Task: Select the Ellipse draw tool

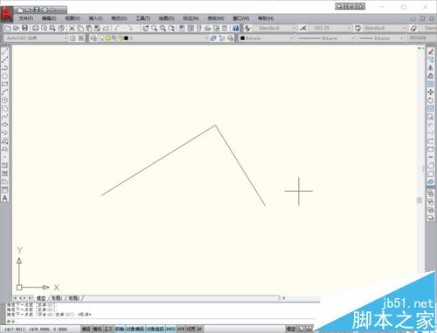Action: (4, 125)
